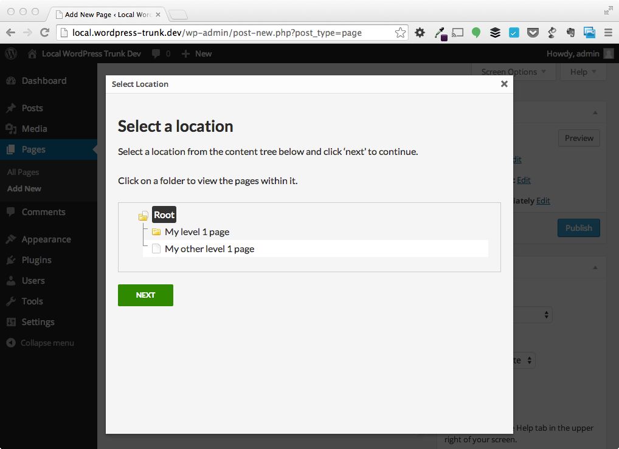This screenshot has width=619, height=449.
Task: Open the Dashboard menu
Action: click(x=44, y=81)
